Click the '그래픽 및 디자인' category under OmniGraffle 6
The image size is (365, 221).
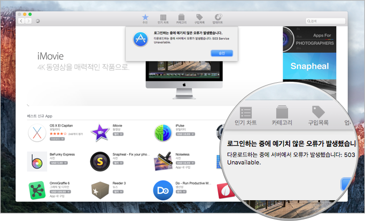(59, 187)
